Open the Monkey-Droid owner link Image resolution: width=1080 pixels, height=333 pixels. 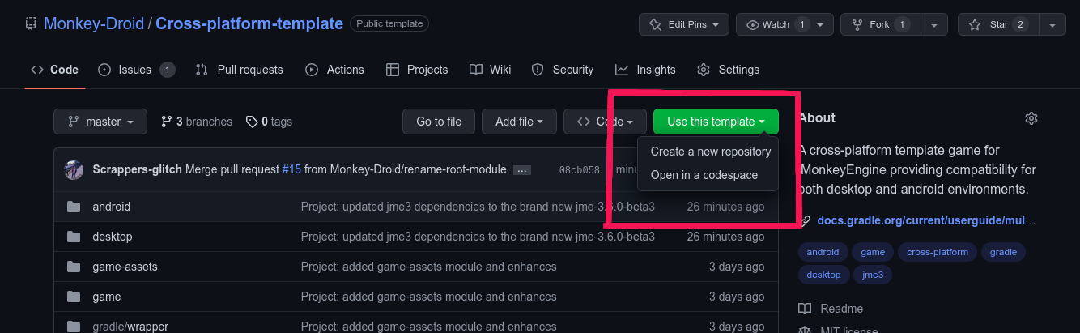93,23
